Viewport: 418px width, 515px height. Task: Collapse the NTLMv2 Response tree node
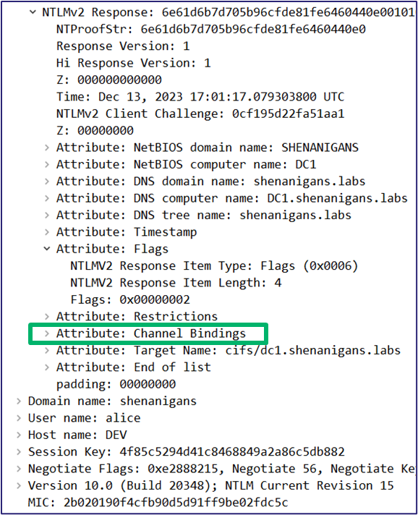[x=33, y=12]
